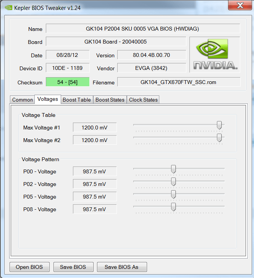The height and width of the screenshot is (278, 254).
Task: Click the P08 - Voltage label
Action: point(40,209)
